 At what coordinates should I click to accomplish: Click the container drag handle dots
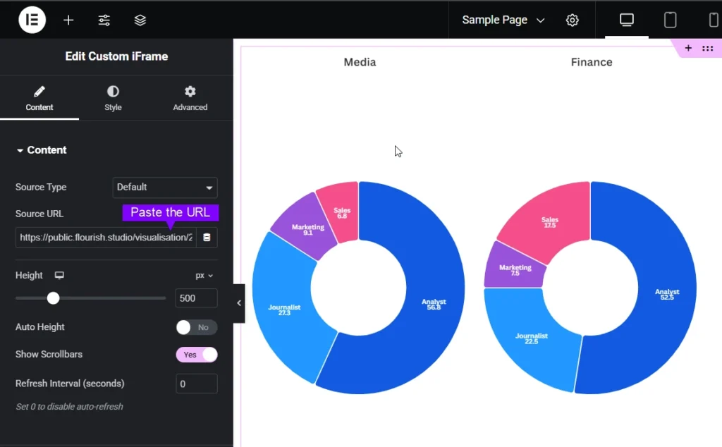tap(708, 49)
